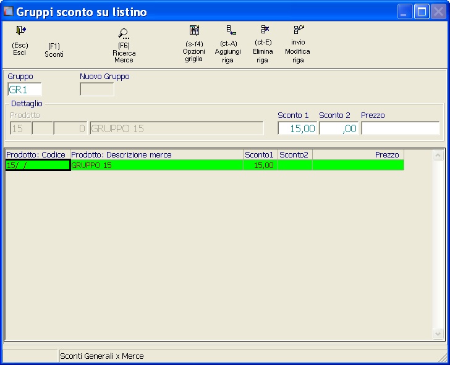Viewport: 450px width, 365px height.
Task: Click the Modifica riga edit-row icon
Action: (x=299, y=29)
